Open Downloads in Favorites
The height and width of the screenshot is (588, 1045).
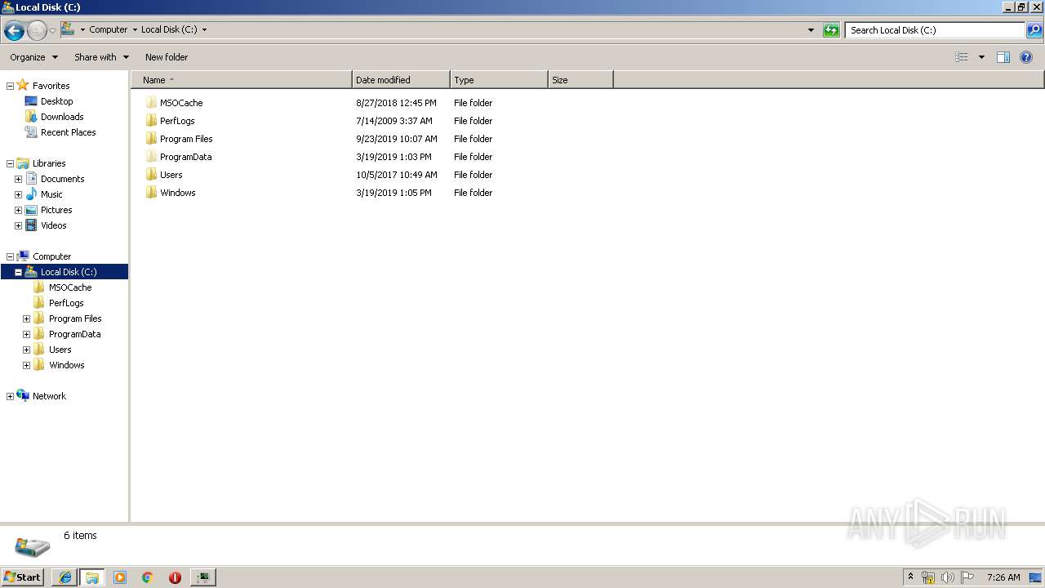tap(62, 117)
